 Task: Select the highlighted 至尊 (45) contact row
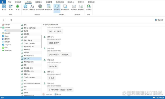point(31,59)
